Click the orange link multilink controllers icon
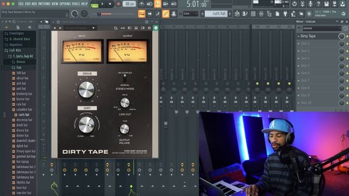Image resolution: width=349 pixels, height=196 pixels. [x=166, y=14]
